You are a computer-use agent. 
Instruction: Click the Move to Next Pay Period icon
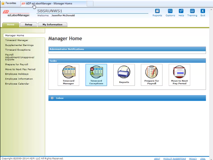click(179, 75)
